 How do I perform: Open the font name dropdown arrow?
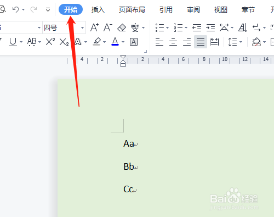click(39, 27)
